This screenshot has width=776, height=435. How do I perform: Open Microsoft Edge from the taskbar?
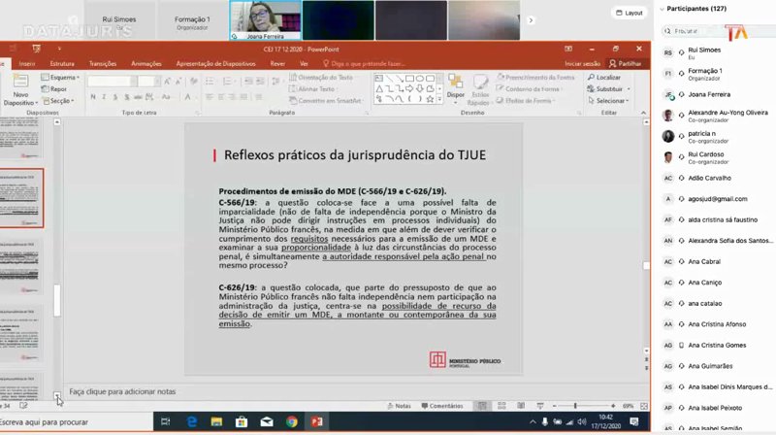[x=192, y=421]
